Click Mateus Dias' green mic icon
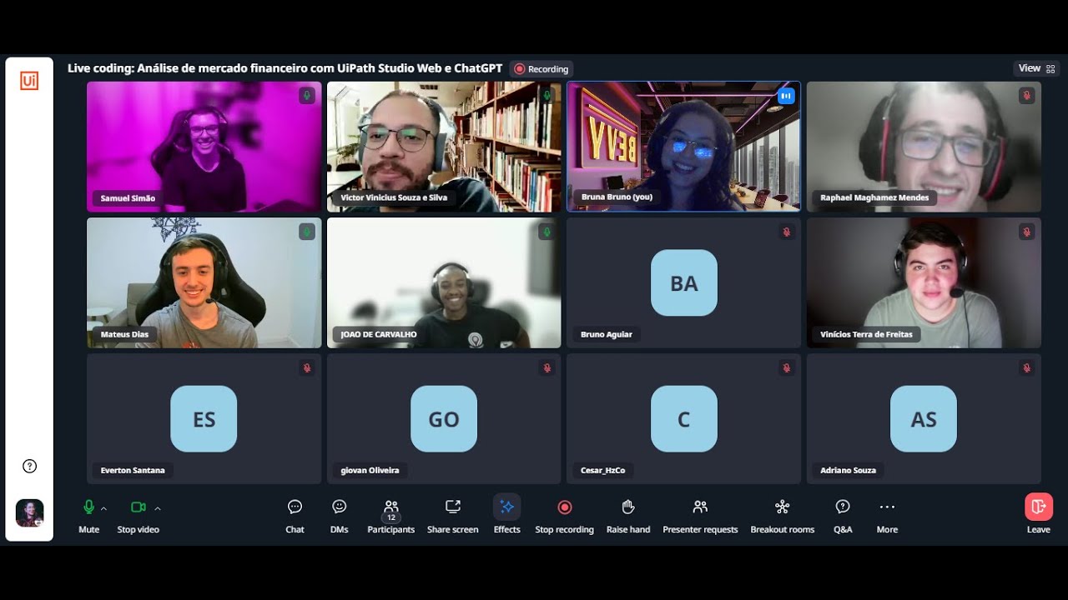1068x600 pixels. [307, 232]
